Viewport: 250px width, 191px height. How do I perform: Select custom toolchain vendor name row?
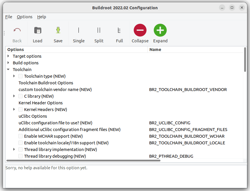55,90
